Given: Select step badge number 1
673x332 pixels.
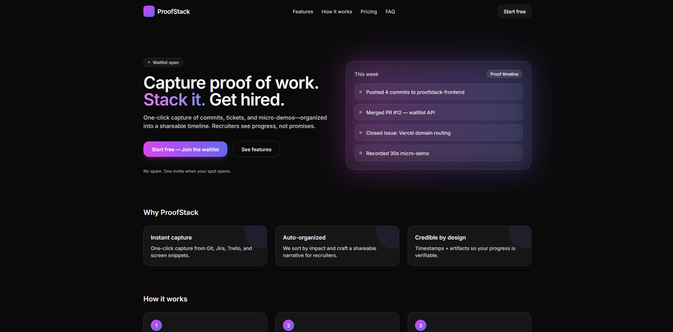Looking at the screenshot, I should tap(156, 325).
